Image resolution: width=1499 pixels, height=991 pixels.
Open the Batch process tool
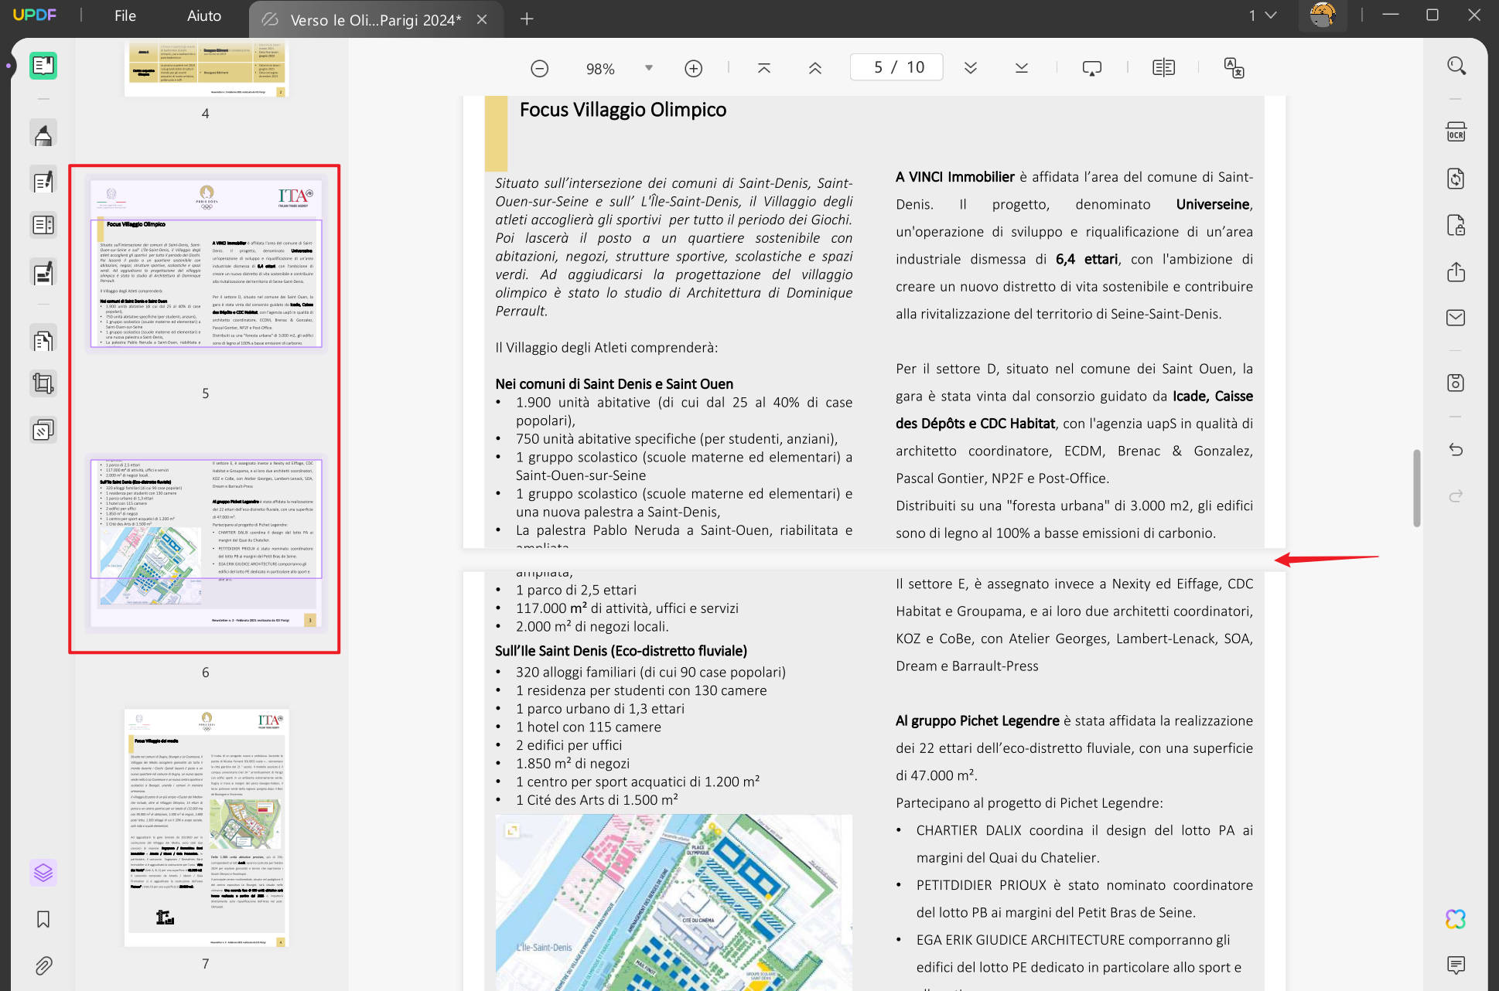click(x=43, y=430)
